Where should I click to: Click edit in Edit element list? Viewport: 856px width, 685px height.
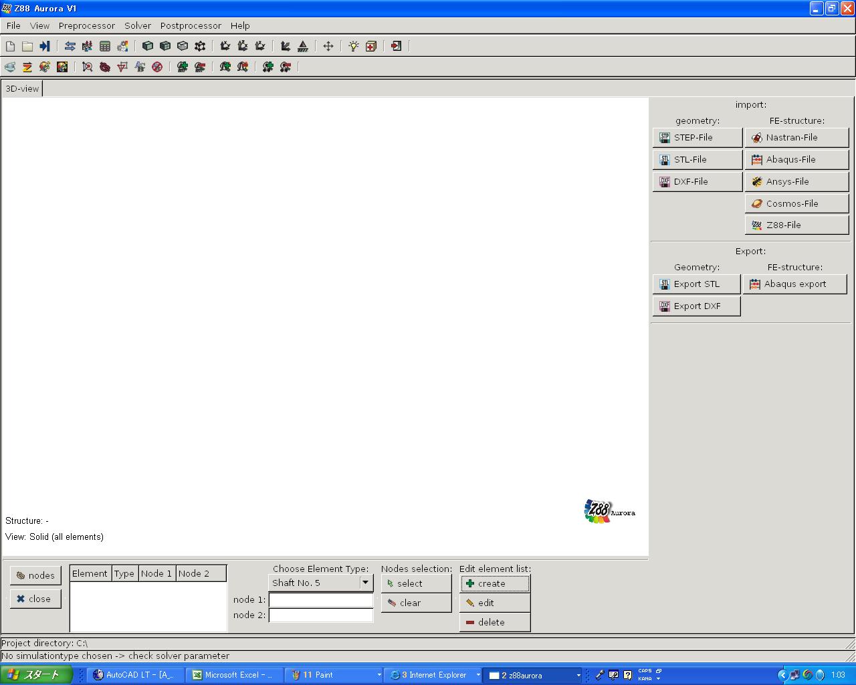[495, 603]
